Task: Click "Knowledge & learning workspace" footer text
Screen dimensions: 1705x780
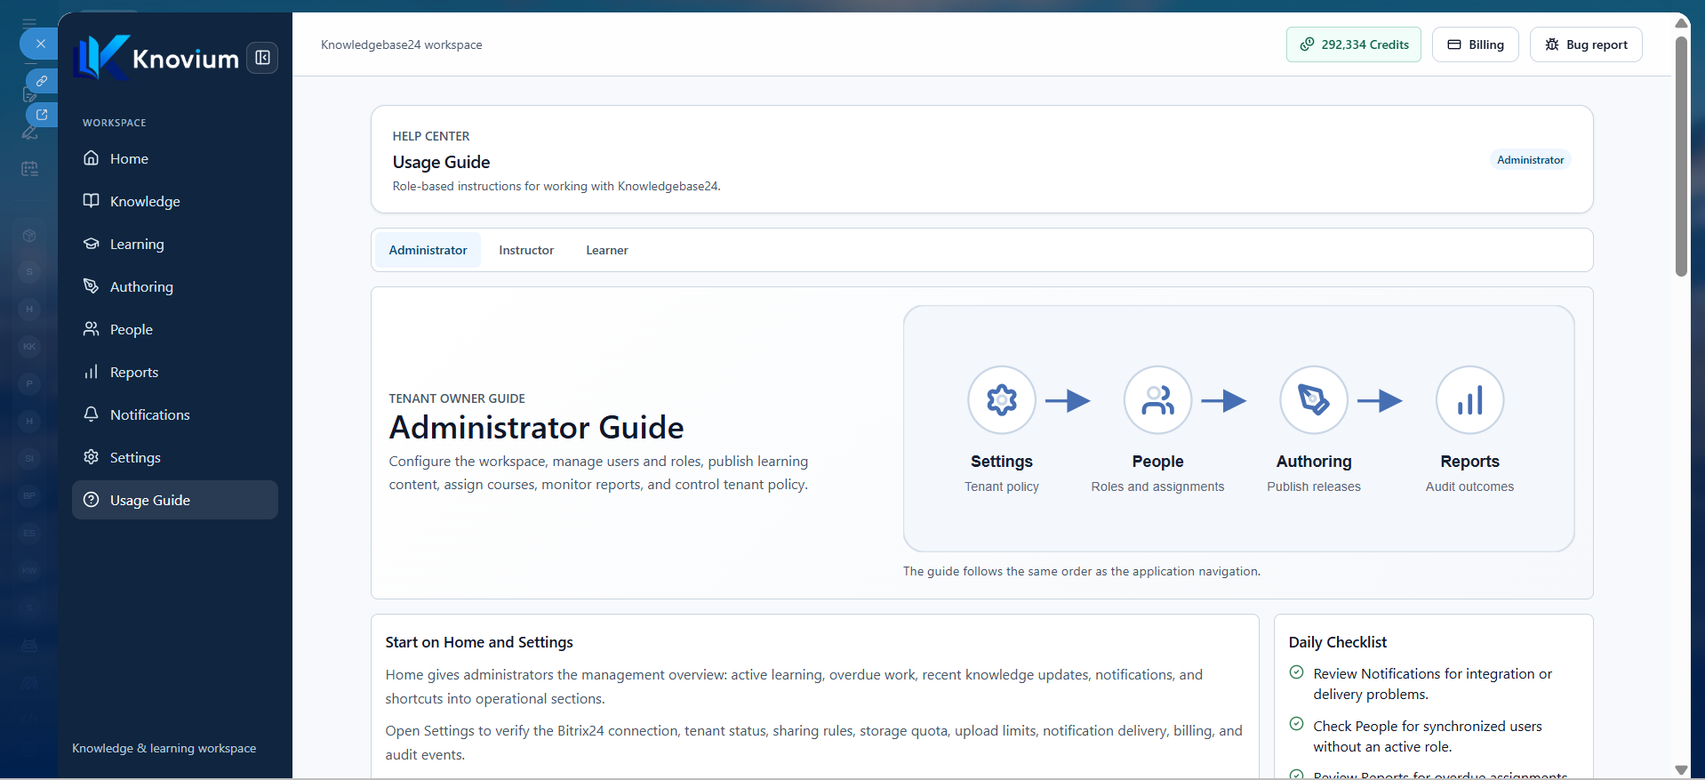Action: tap(164, 748)
